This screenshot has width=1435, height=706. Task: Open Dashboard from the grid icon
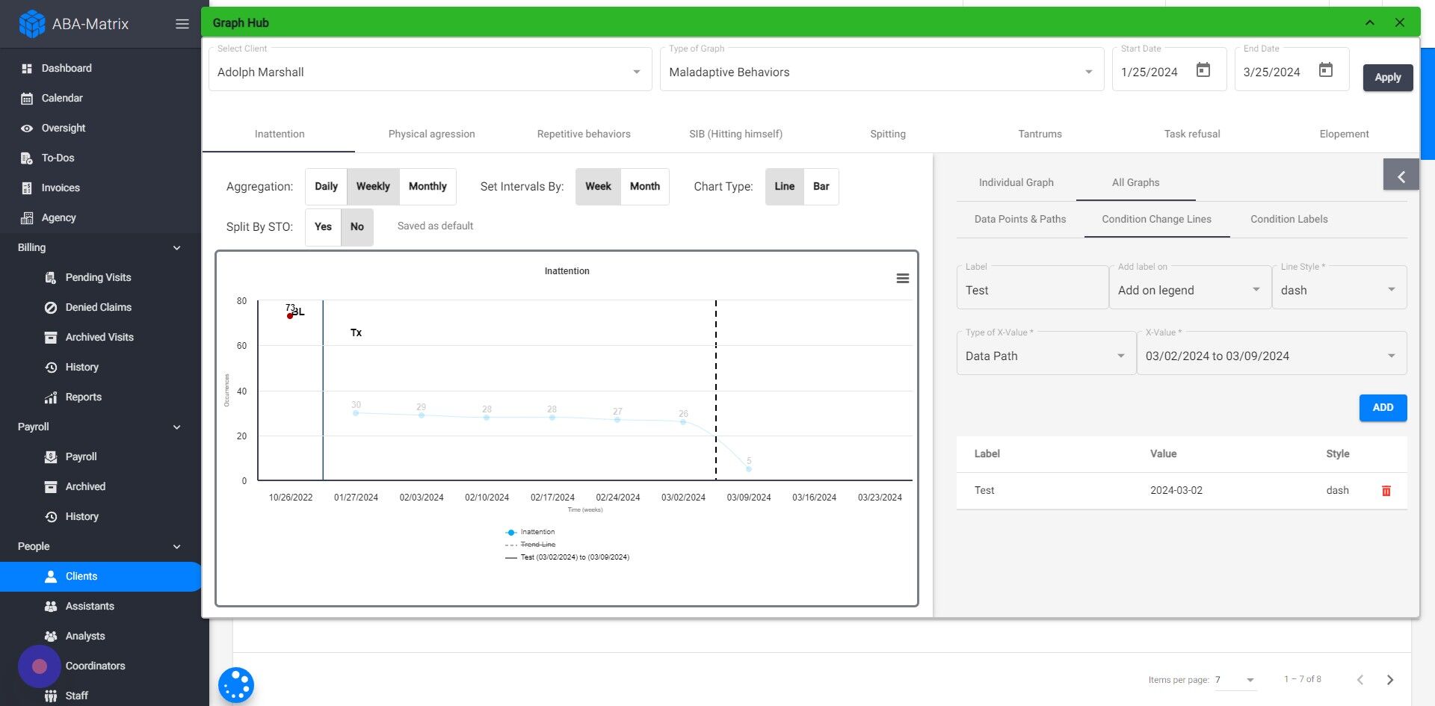tap(27, 68)
